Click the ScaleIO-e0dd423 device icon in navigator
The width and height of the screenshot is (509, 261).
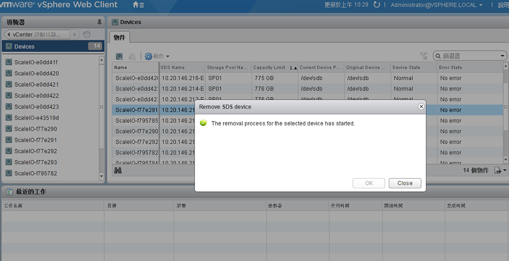9,107
